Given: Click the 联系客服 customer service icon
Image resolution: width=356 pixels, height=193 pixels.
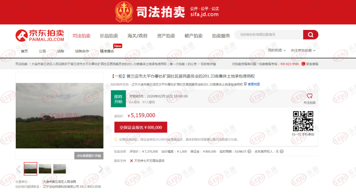Looking at the screenshot, I should 303,64.
